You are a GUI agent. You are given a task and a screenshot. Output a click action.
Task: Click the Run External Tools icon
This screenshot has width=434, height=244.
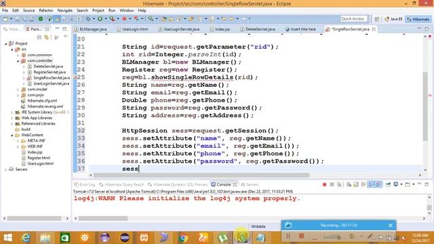pyautogui.click(x=112, y=19)
